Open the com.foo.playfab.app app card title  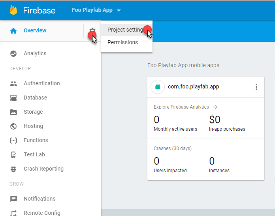pyautogui.click(x=194, y=86)
